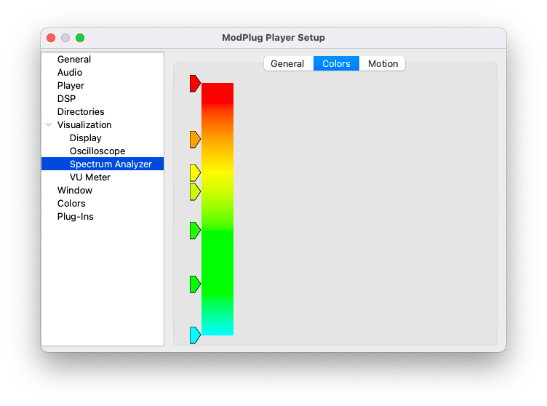Select the red gradient stop marker
This screenshot has width=547, height=406.
[194, 84]
